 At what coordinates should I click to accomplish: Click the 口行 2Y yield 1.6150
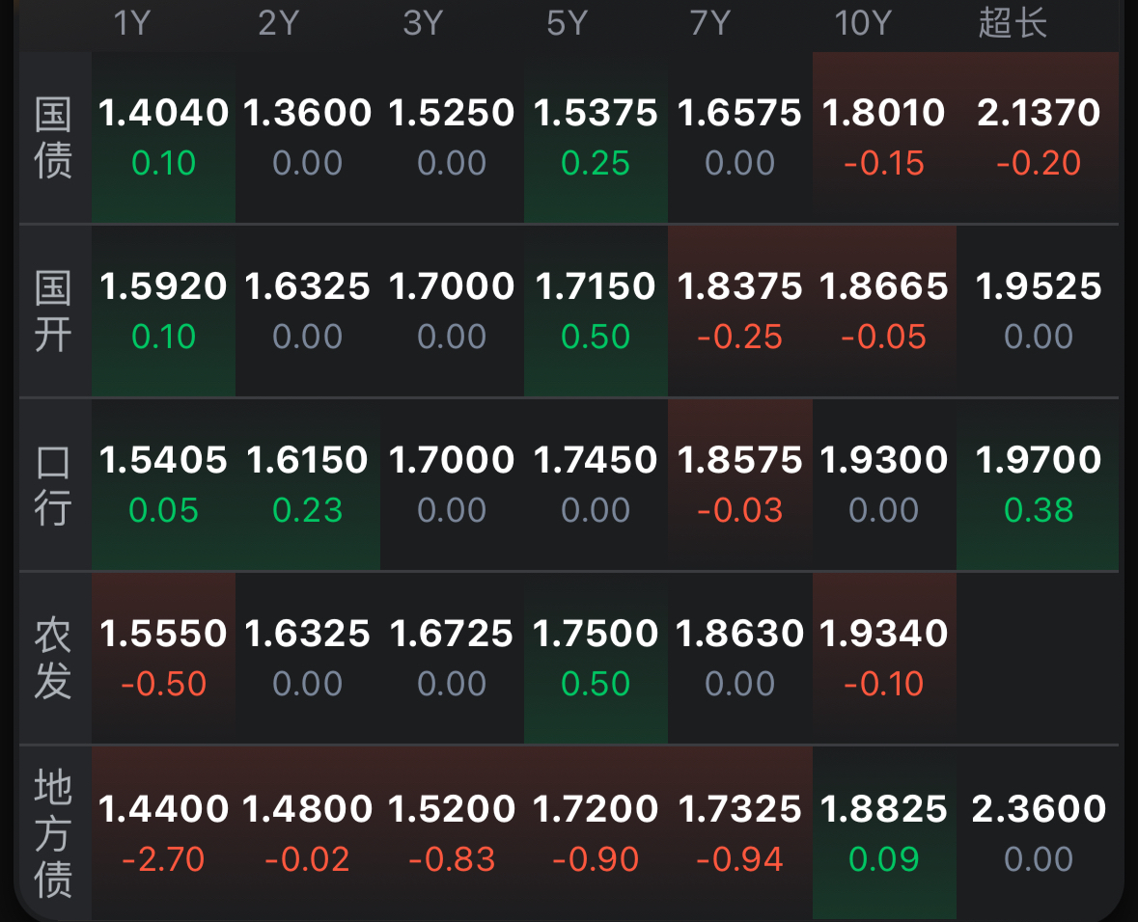[x=308, y=484]
